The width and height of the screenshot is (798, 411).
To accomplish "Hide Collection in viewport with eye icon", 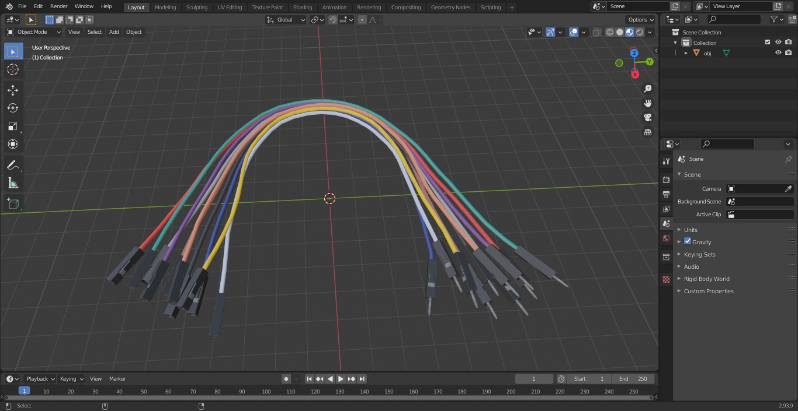I will [x=778, y=42].
